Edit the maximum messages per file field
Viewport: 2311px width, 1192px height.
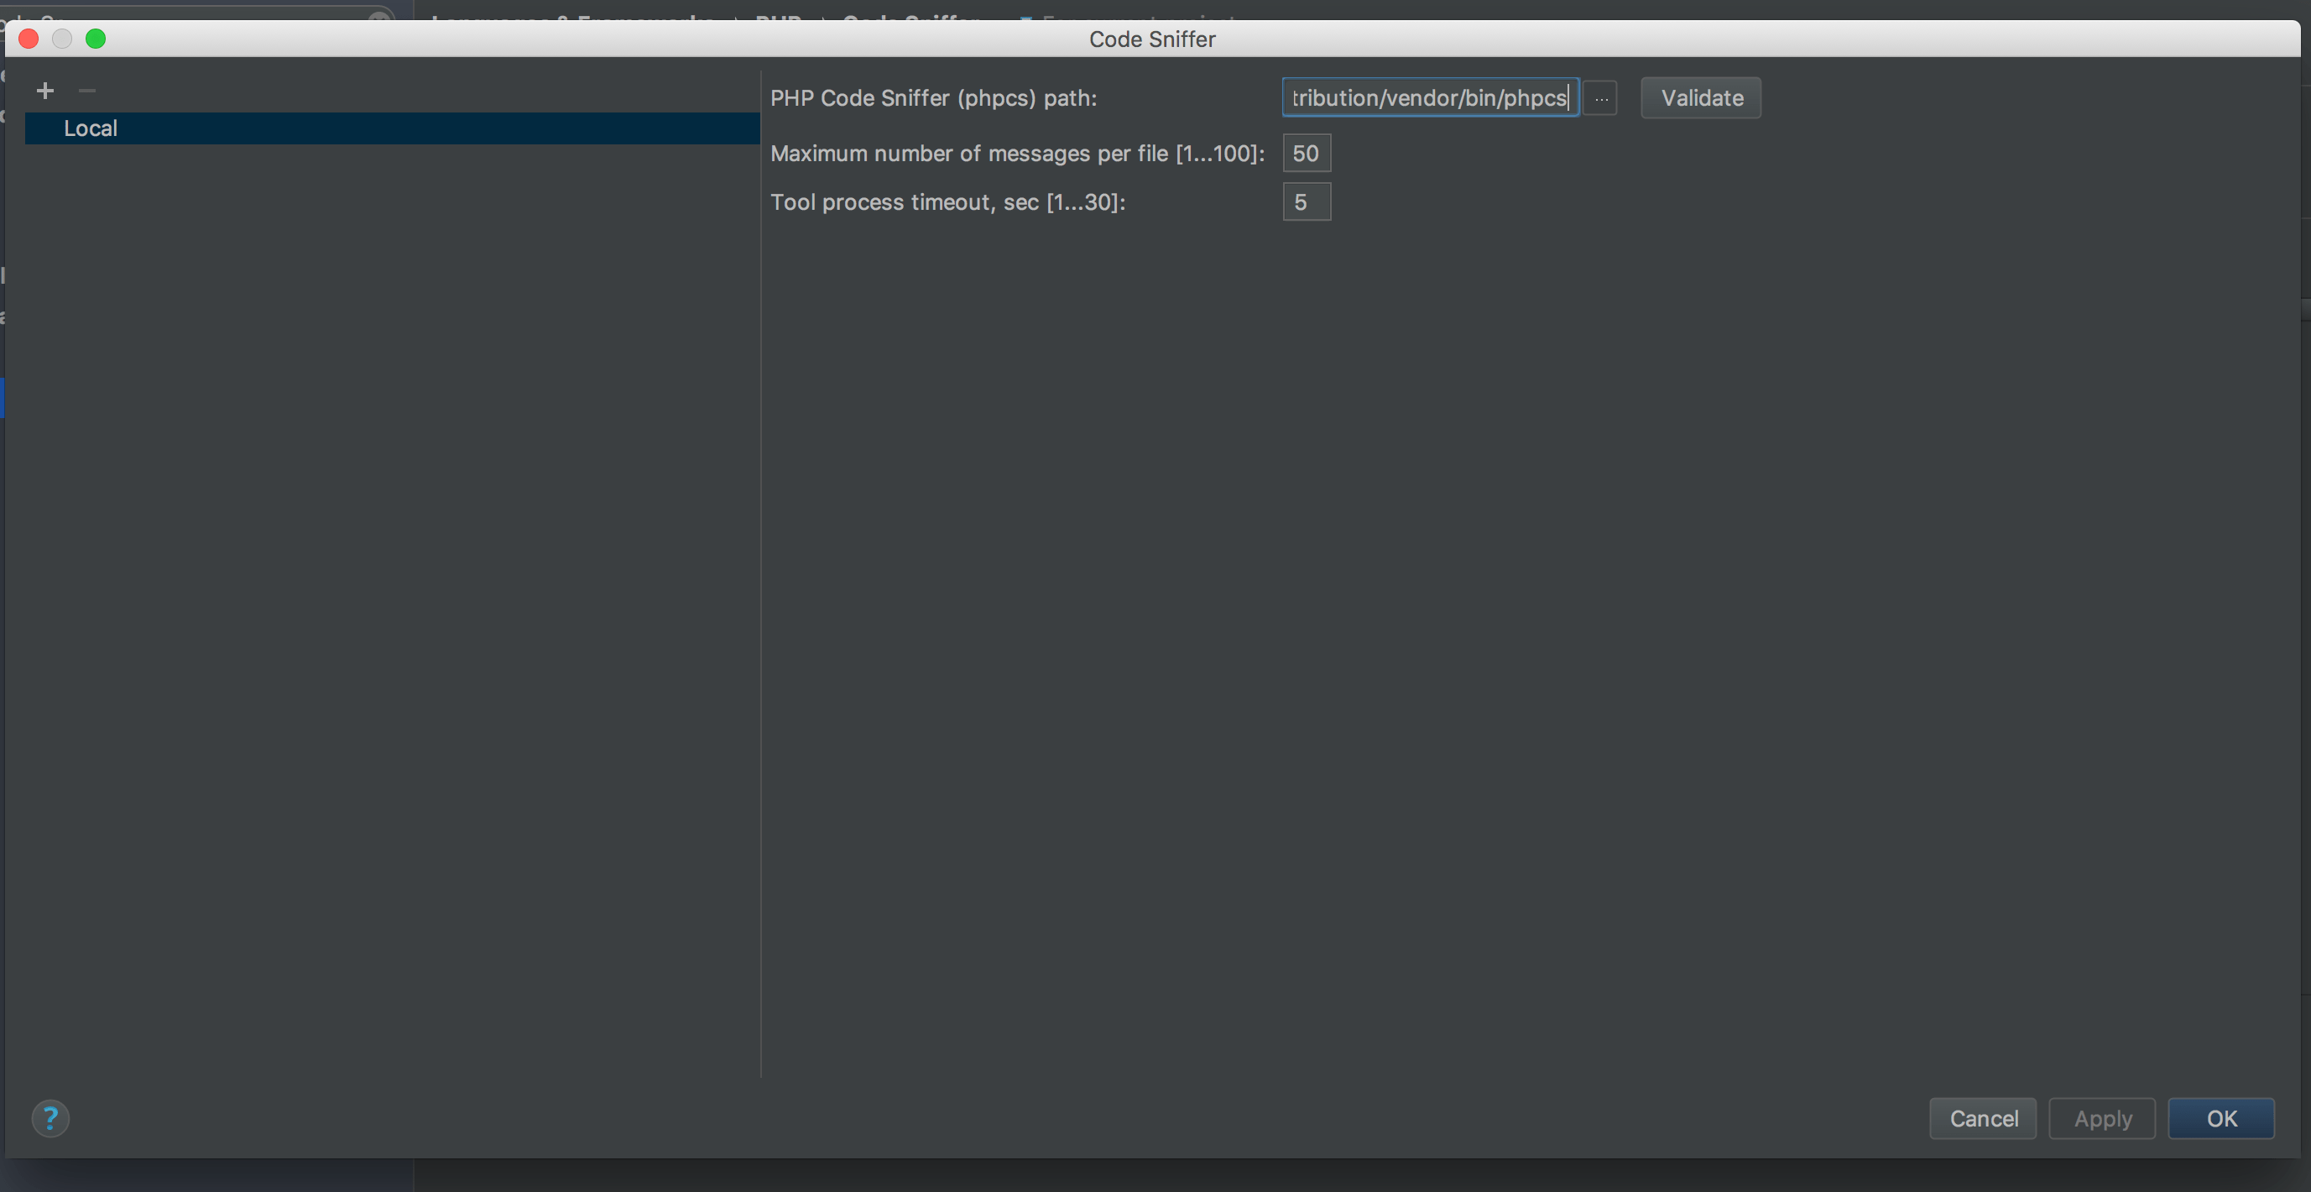click(x=1304, y=152)
